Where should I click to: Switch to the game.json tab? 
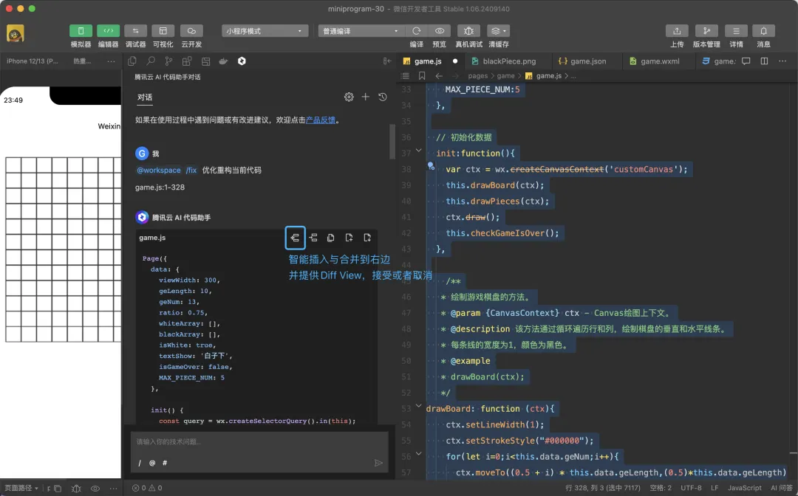click(587, 61)
